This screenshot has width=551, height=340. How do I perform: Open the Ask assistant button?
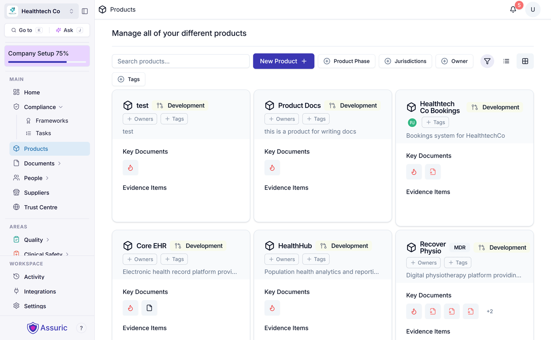[69, 30]
